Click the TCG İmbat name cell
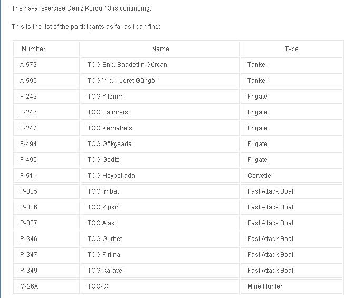Image resolution: width=344 pixels, height=298 pixels. [160, 191]
